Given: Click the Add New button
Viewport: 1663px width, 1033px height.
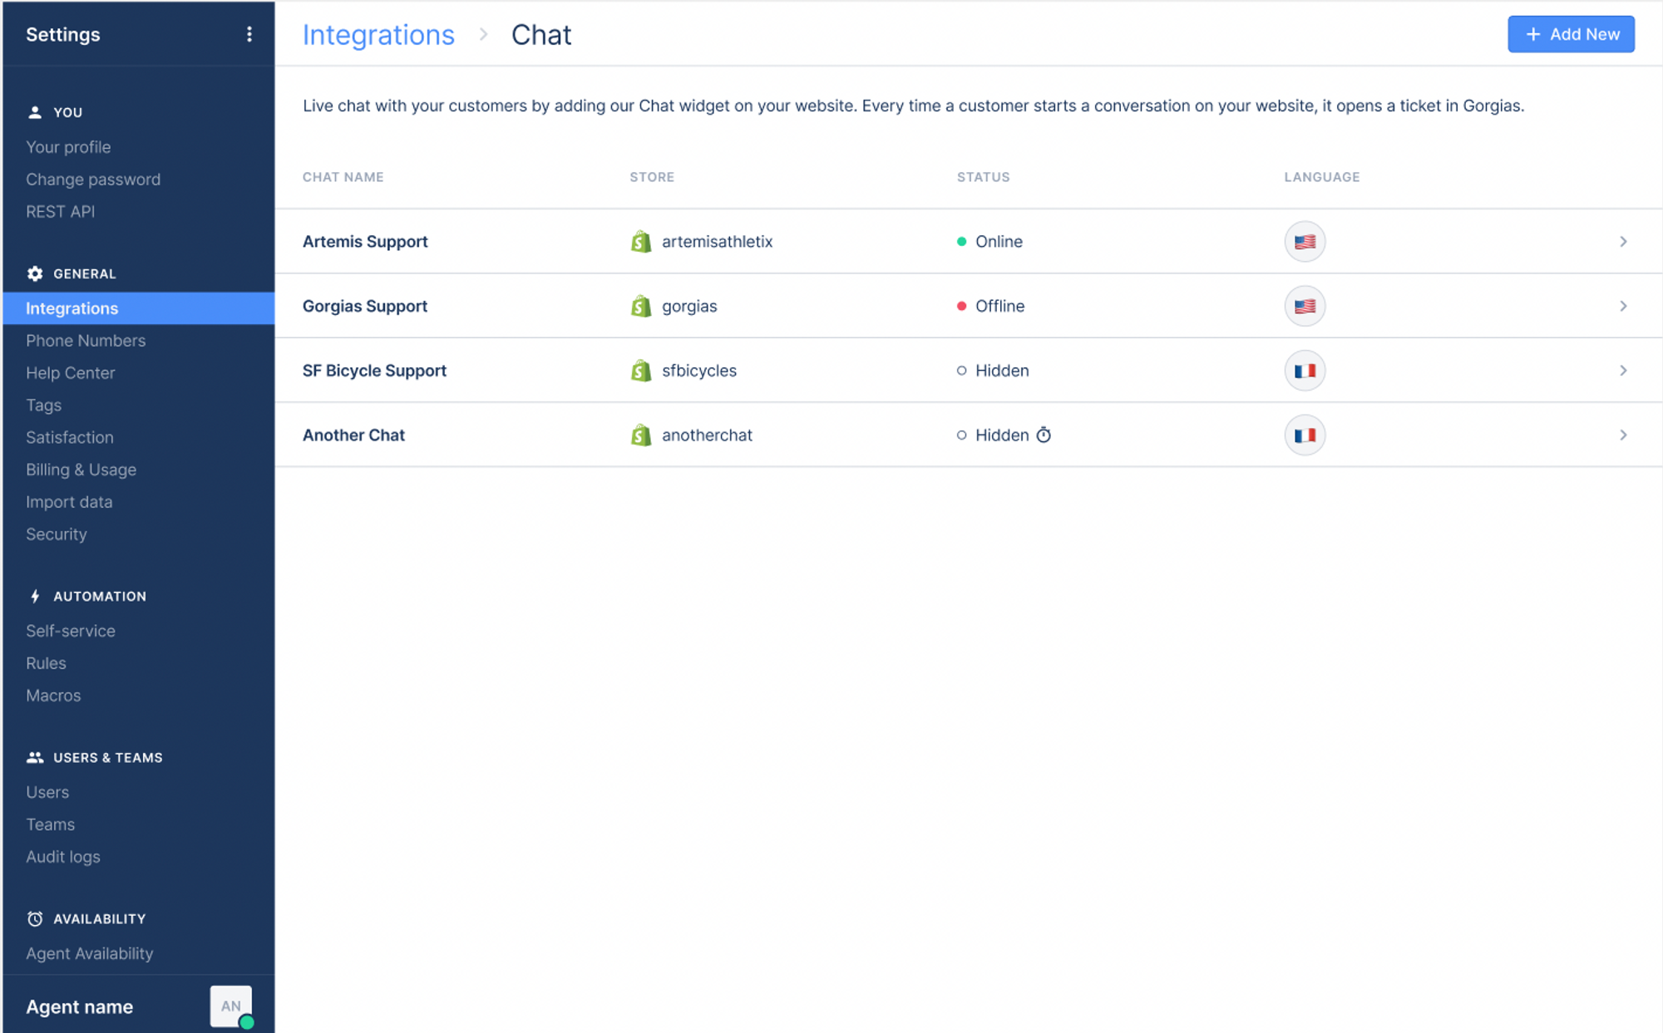Looking at the screenshot, I should [x=1571, y=34].
